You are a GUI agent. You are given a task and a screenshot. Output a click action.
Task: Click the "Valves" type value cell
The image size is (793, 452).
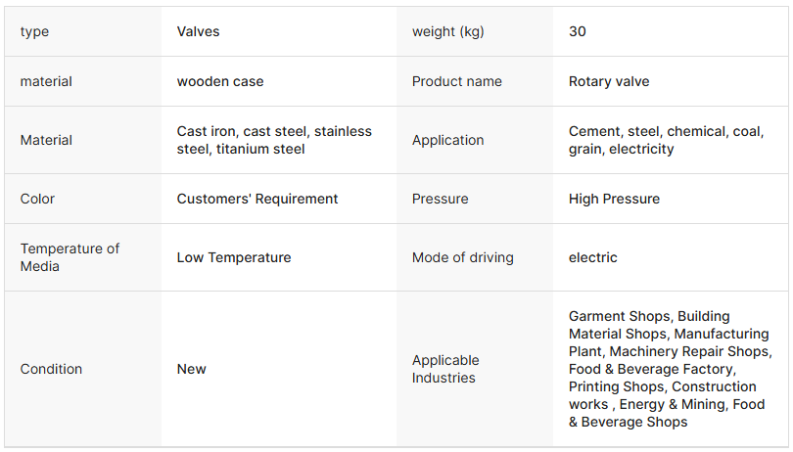pos(198,31)
